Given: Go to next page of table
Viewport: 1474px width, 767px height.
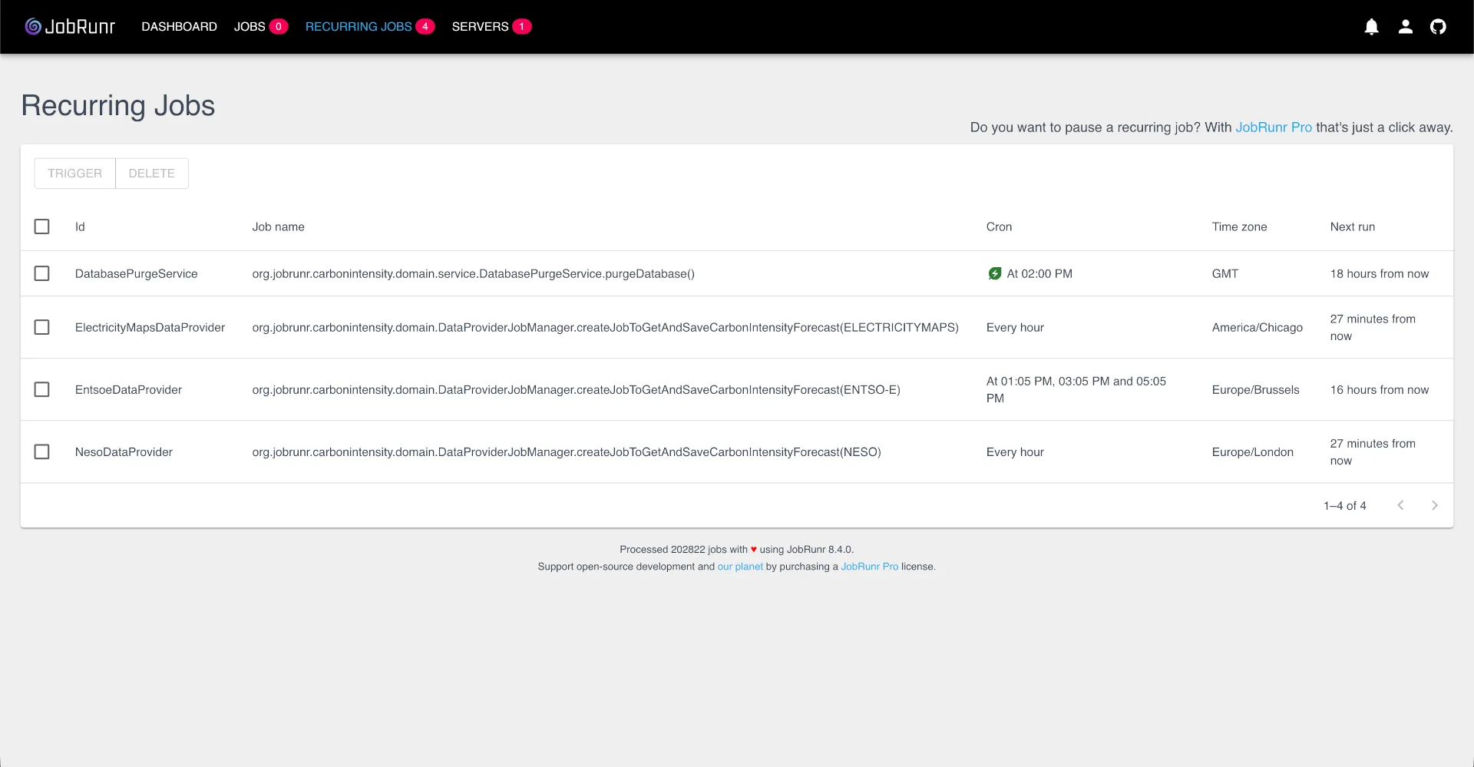Looking at the screenshot, I should tap(1434, 505).
